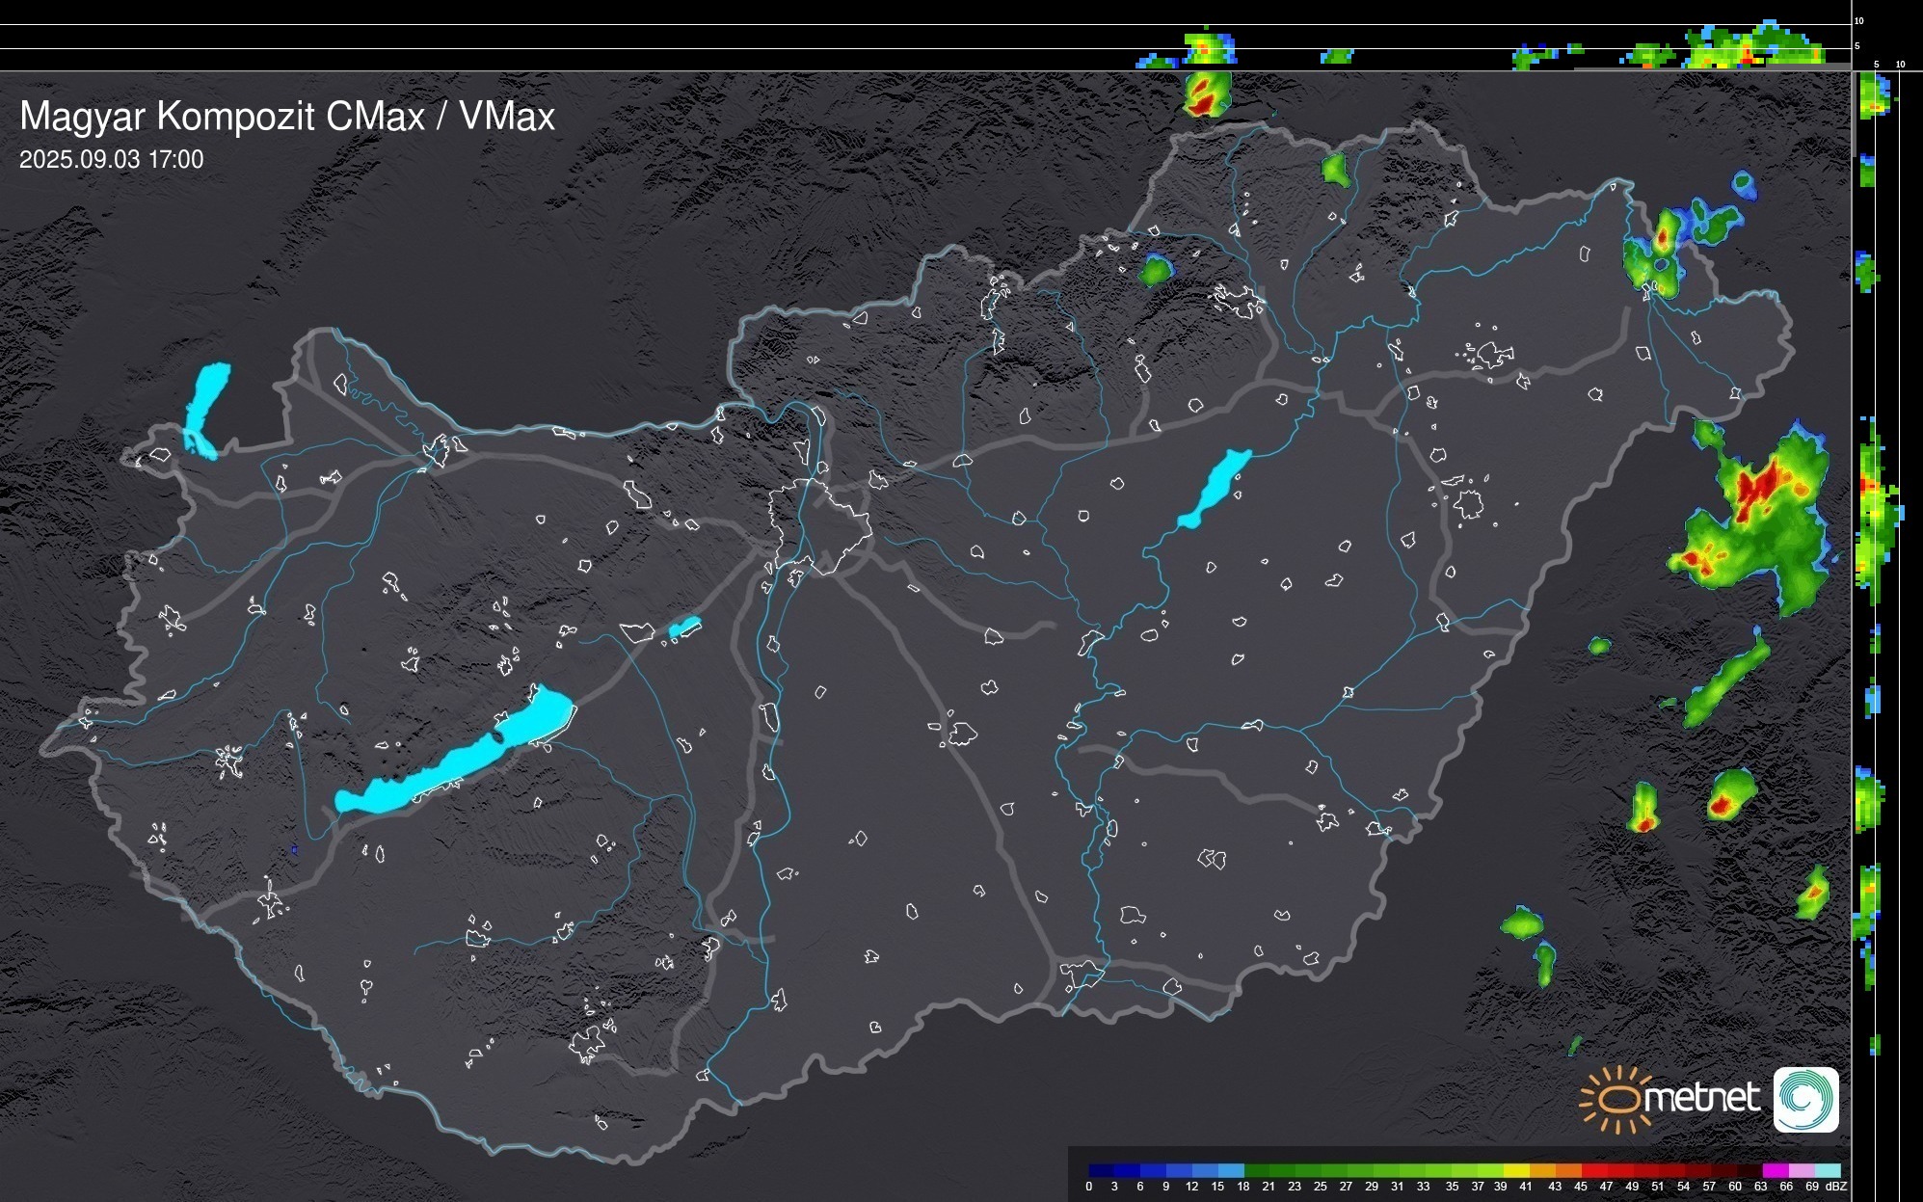Click the yellow 39 dBZ legend swatch
This screenshot has height=1202, width=1923.
tap(1515, 1170)
